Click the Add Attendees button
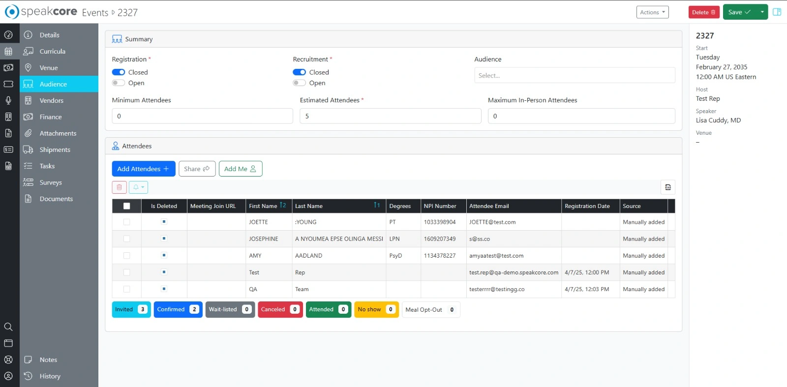Viewport: 787px width, 387px height. [x=143, y=169]
